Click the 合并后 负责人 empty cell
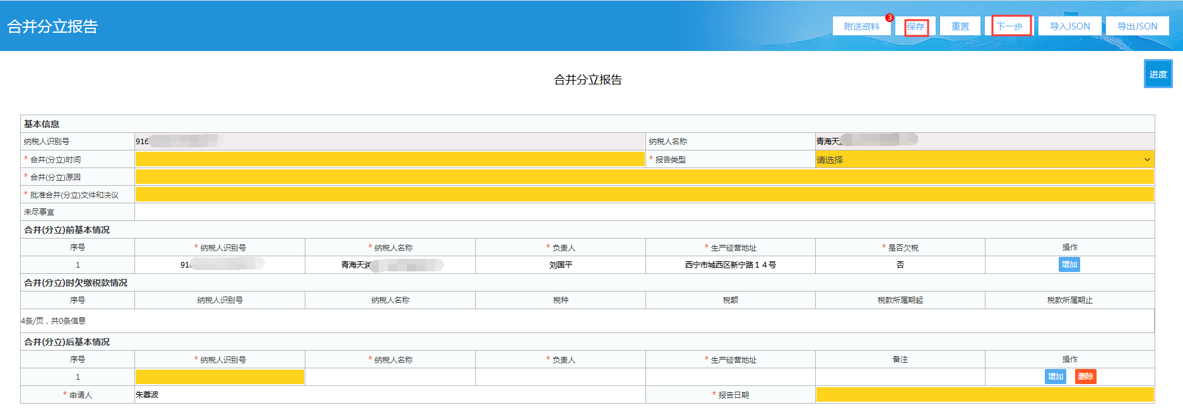Screen dimensions: 1183x408 (x=560, y=377)
